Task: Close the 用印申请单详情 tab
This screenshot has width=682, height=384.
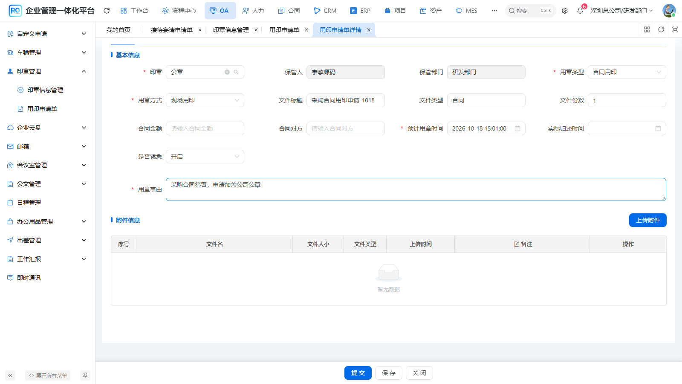Action: point(369,30)
